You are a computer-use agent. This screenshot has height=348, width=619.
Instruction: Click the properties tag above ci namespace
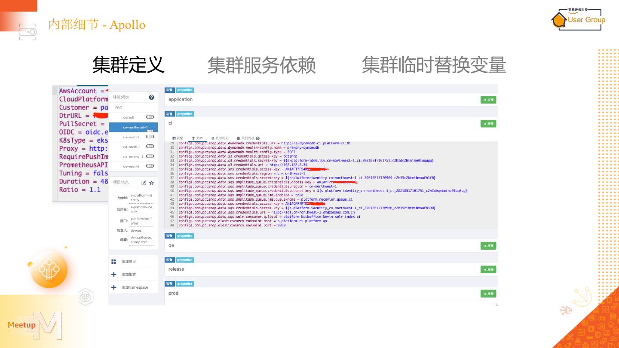pyautogui.click(x=185, y=114)
